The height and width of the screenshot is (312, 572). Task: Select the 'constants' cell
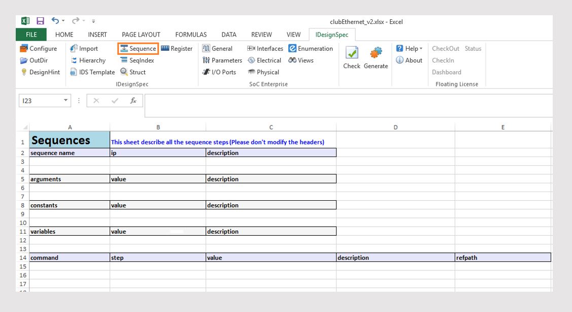(x=70, y=205)
